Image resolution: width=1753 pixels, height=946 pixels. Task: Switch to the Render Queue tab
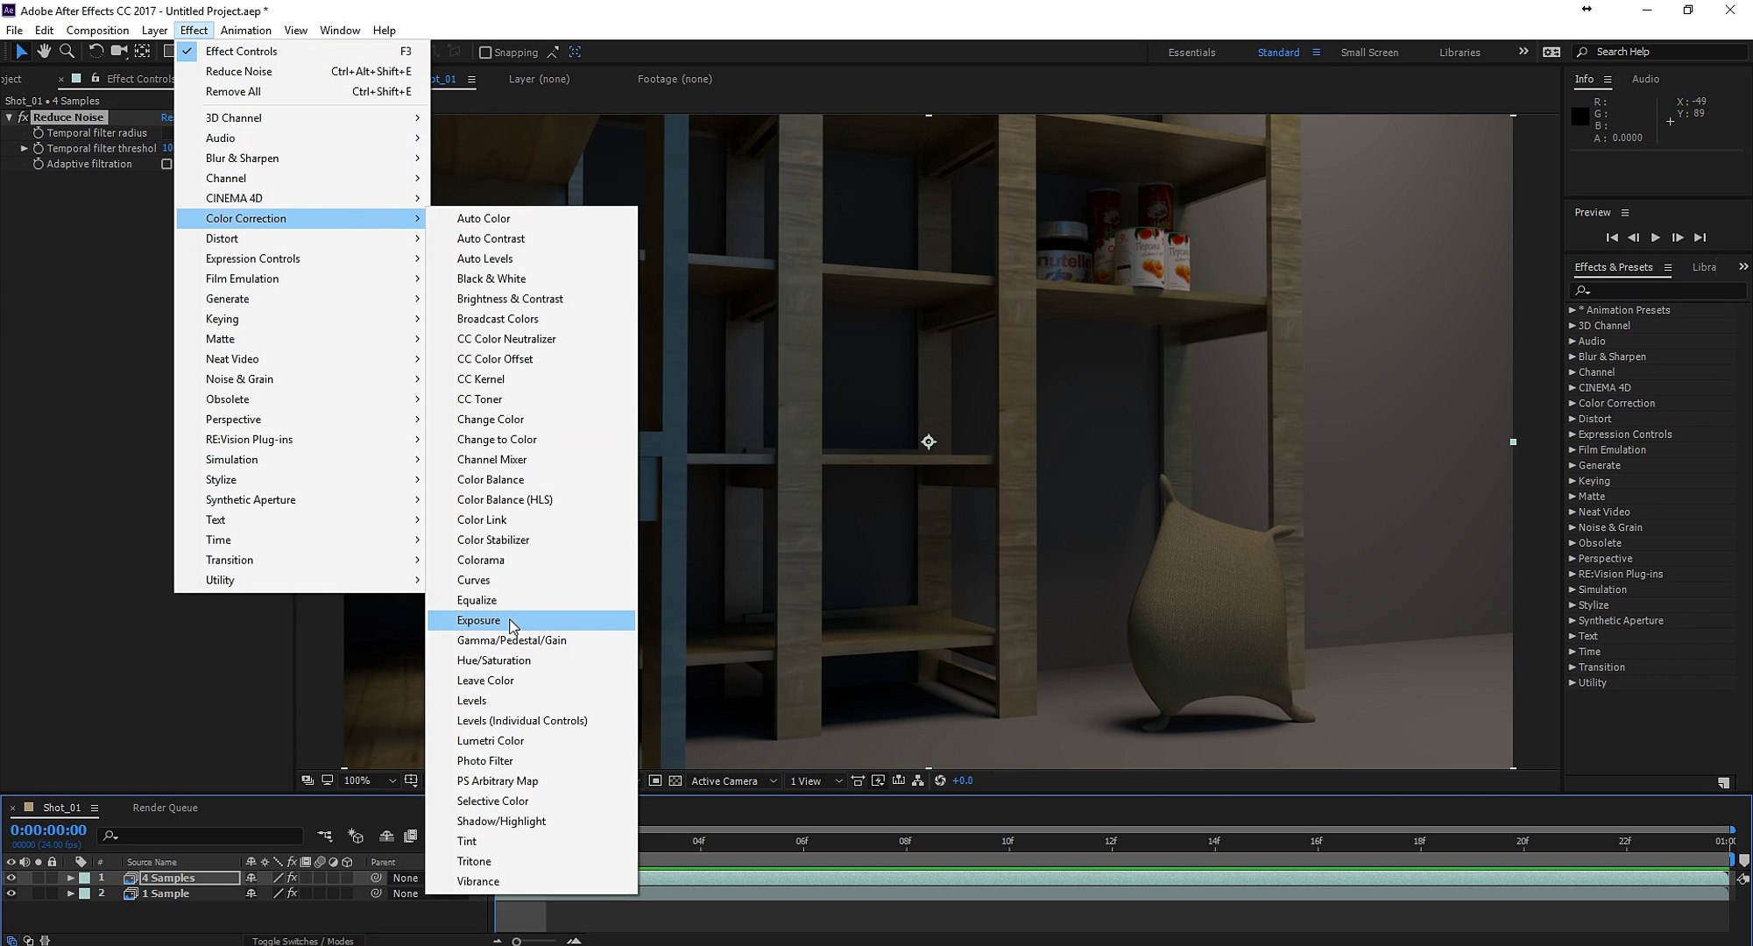[x=165, y=808]
